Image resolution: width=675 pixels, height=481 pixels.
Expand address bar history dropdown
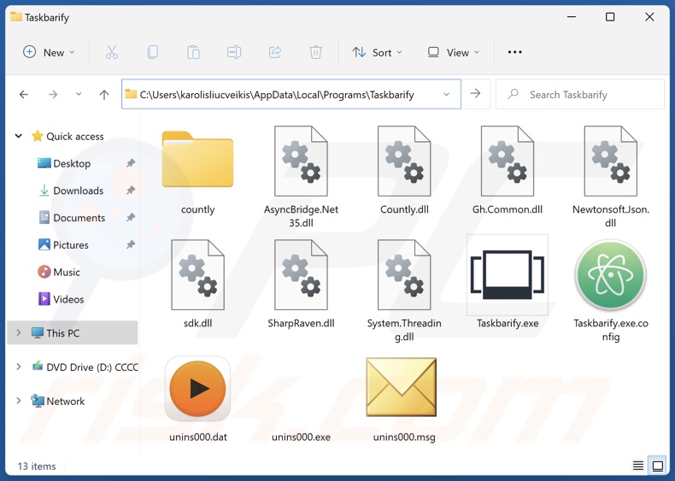(x=446, y=94)
